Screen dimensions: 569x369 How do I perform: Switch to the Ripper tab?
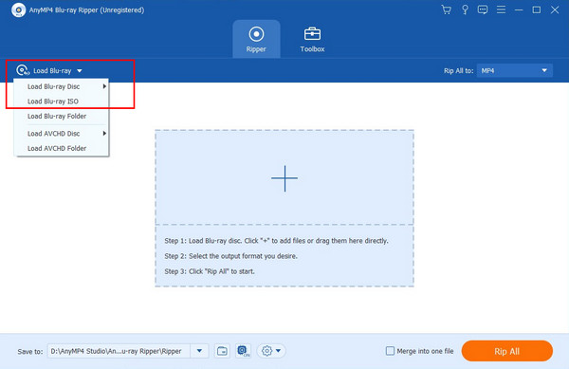tap(256, 39)
